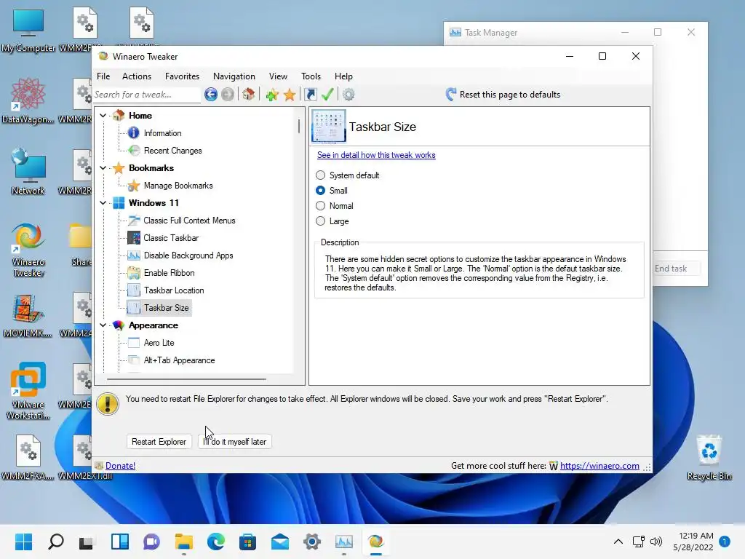The image size is (745, 559).
Task: Launch Microsoft Edge from taskbar
Action: click(215, 542)
